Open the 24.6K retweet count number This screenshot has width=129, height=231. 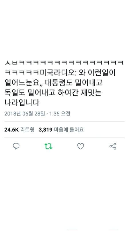[x=11, y=130]
